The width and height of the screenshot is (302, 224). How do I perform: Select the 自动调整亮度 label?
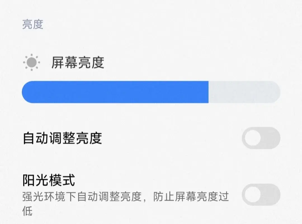pyautogui.click(x=62, y=138)
